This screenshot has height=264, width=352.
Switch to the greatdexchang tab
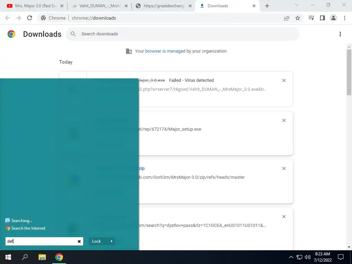coord(163,6)
